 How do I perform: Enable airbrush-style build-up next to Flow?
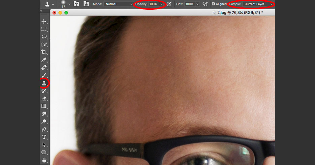(205, 4)
